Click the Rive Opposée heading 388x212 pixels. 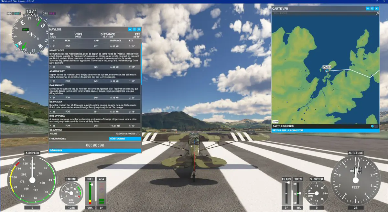57,115
